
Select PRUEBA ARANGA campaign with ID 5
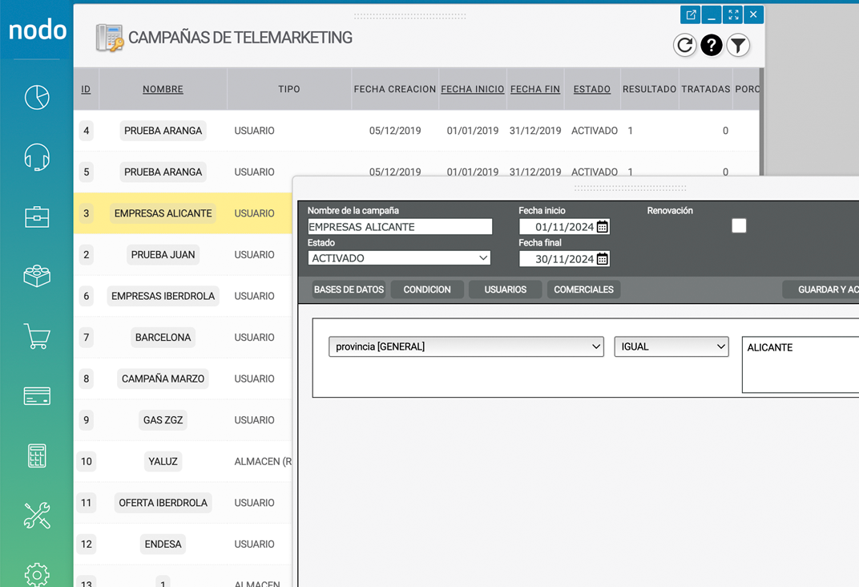coord(163,172)
